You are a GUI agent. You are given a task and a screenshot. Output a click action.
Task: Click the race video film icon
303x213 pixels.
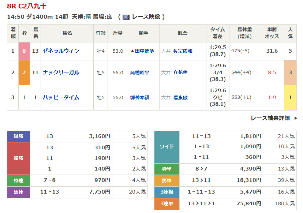(126, 17)
